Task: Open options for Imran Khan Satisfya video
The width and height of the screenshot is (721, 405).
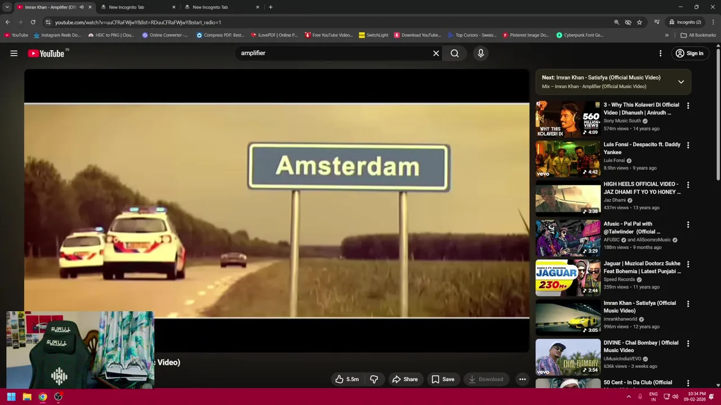Action: pyautogui.click(x=688, y=304)
